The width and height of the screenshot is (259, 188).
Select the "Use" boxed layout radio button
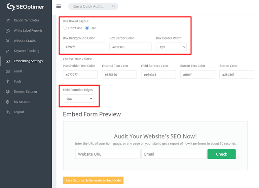click(87, 28)
